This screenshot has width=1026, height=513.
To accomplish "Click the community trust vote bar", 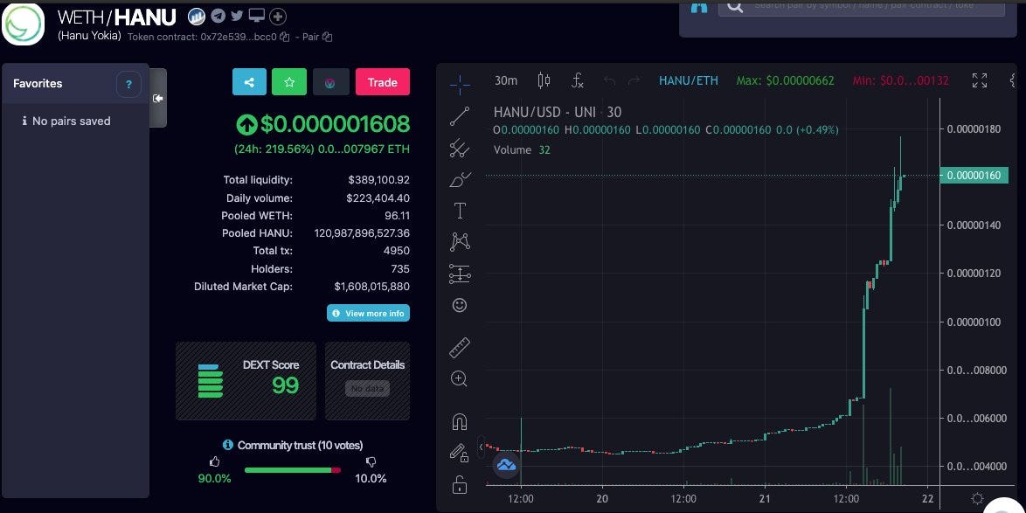I will [293, 470].
